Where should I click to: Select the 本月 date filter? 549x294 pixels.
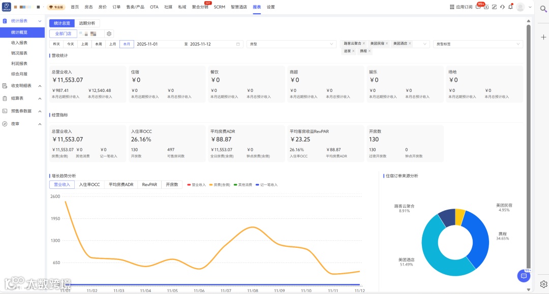coord(127,44)
